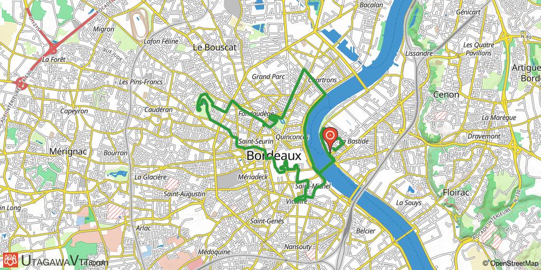Click the UtagawaVTT logo icon
Screen dimensions: 541x270
coord(10,261)
